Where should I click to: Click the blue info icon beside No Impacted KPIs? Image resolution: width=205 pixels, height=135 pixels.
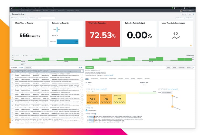pyautogui.click(x=87, y=110)
